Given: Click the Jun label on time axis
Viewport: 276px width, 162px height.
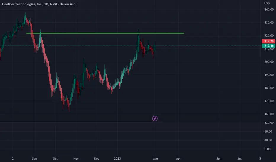Looking at the screenshot, I should pos(219,158).
